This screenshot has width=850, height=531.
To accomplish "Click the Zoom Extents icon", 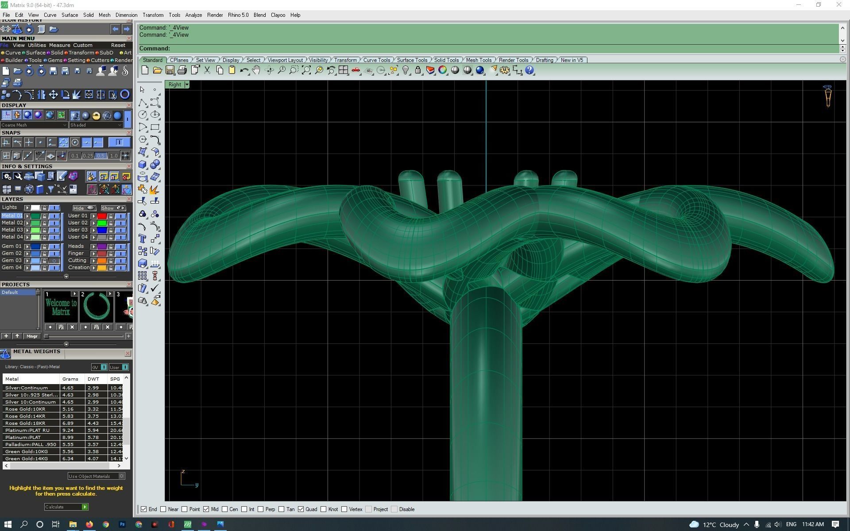I will click(x=306, y=70).
